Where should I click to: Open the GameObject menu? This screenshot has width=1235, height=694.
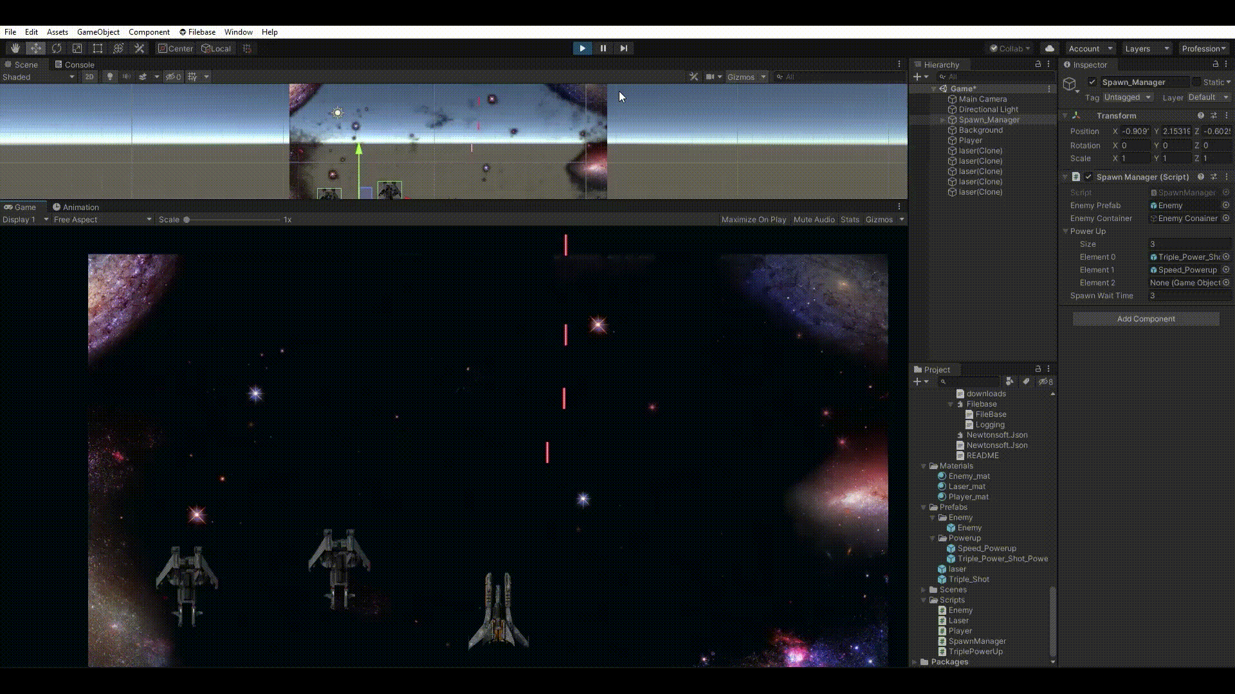pos(98,31)
